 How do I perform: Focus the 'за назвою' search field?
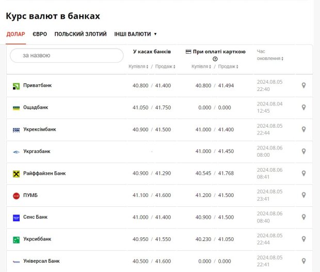(x=67, y=55)
